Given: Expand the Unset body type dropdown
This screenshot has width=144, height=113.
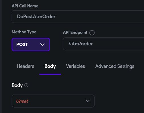Looking at the screenshot, I should [53, 101].
